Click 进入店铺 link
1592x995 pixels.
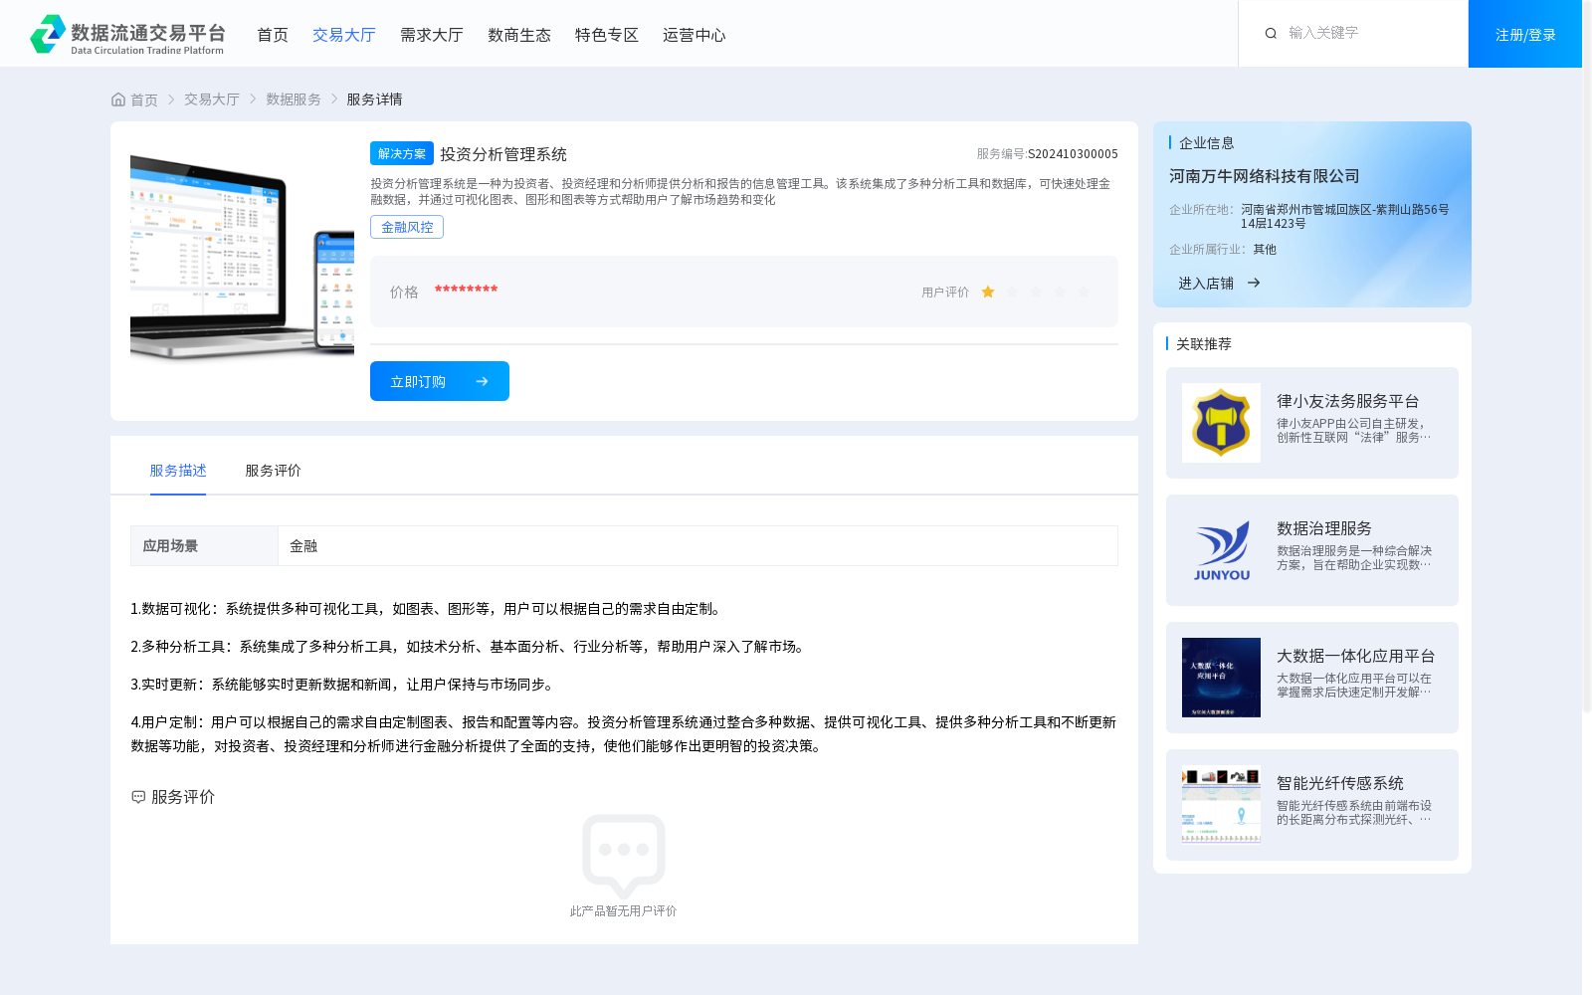click(x=1206, y=284)
